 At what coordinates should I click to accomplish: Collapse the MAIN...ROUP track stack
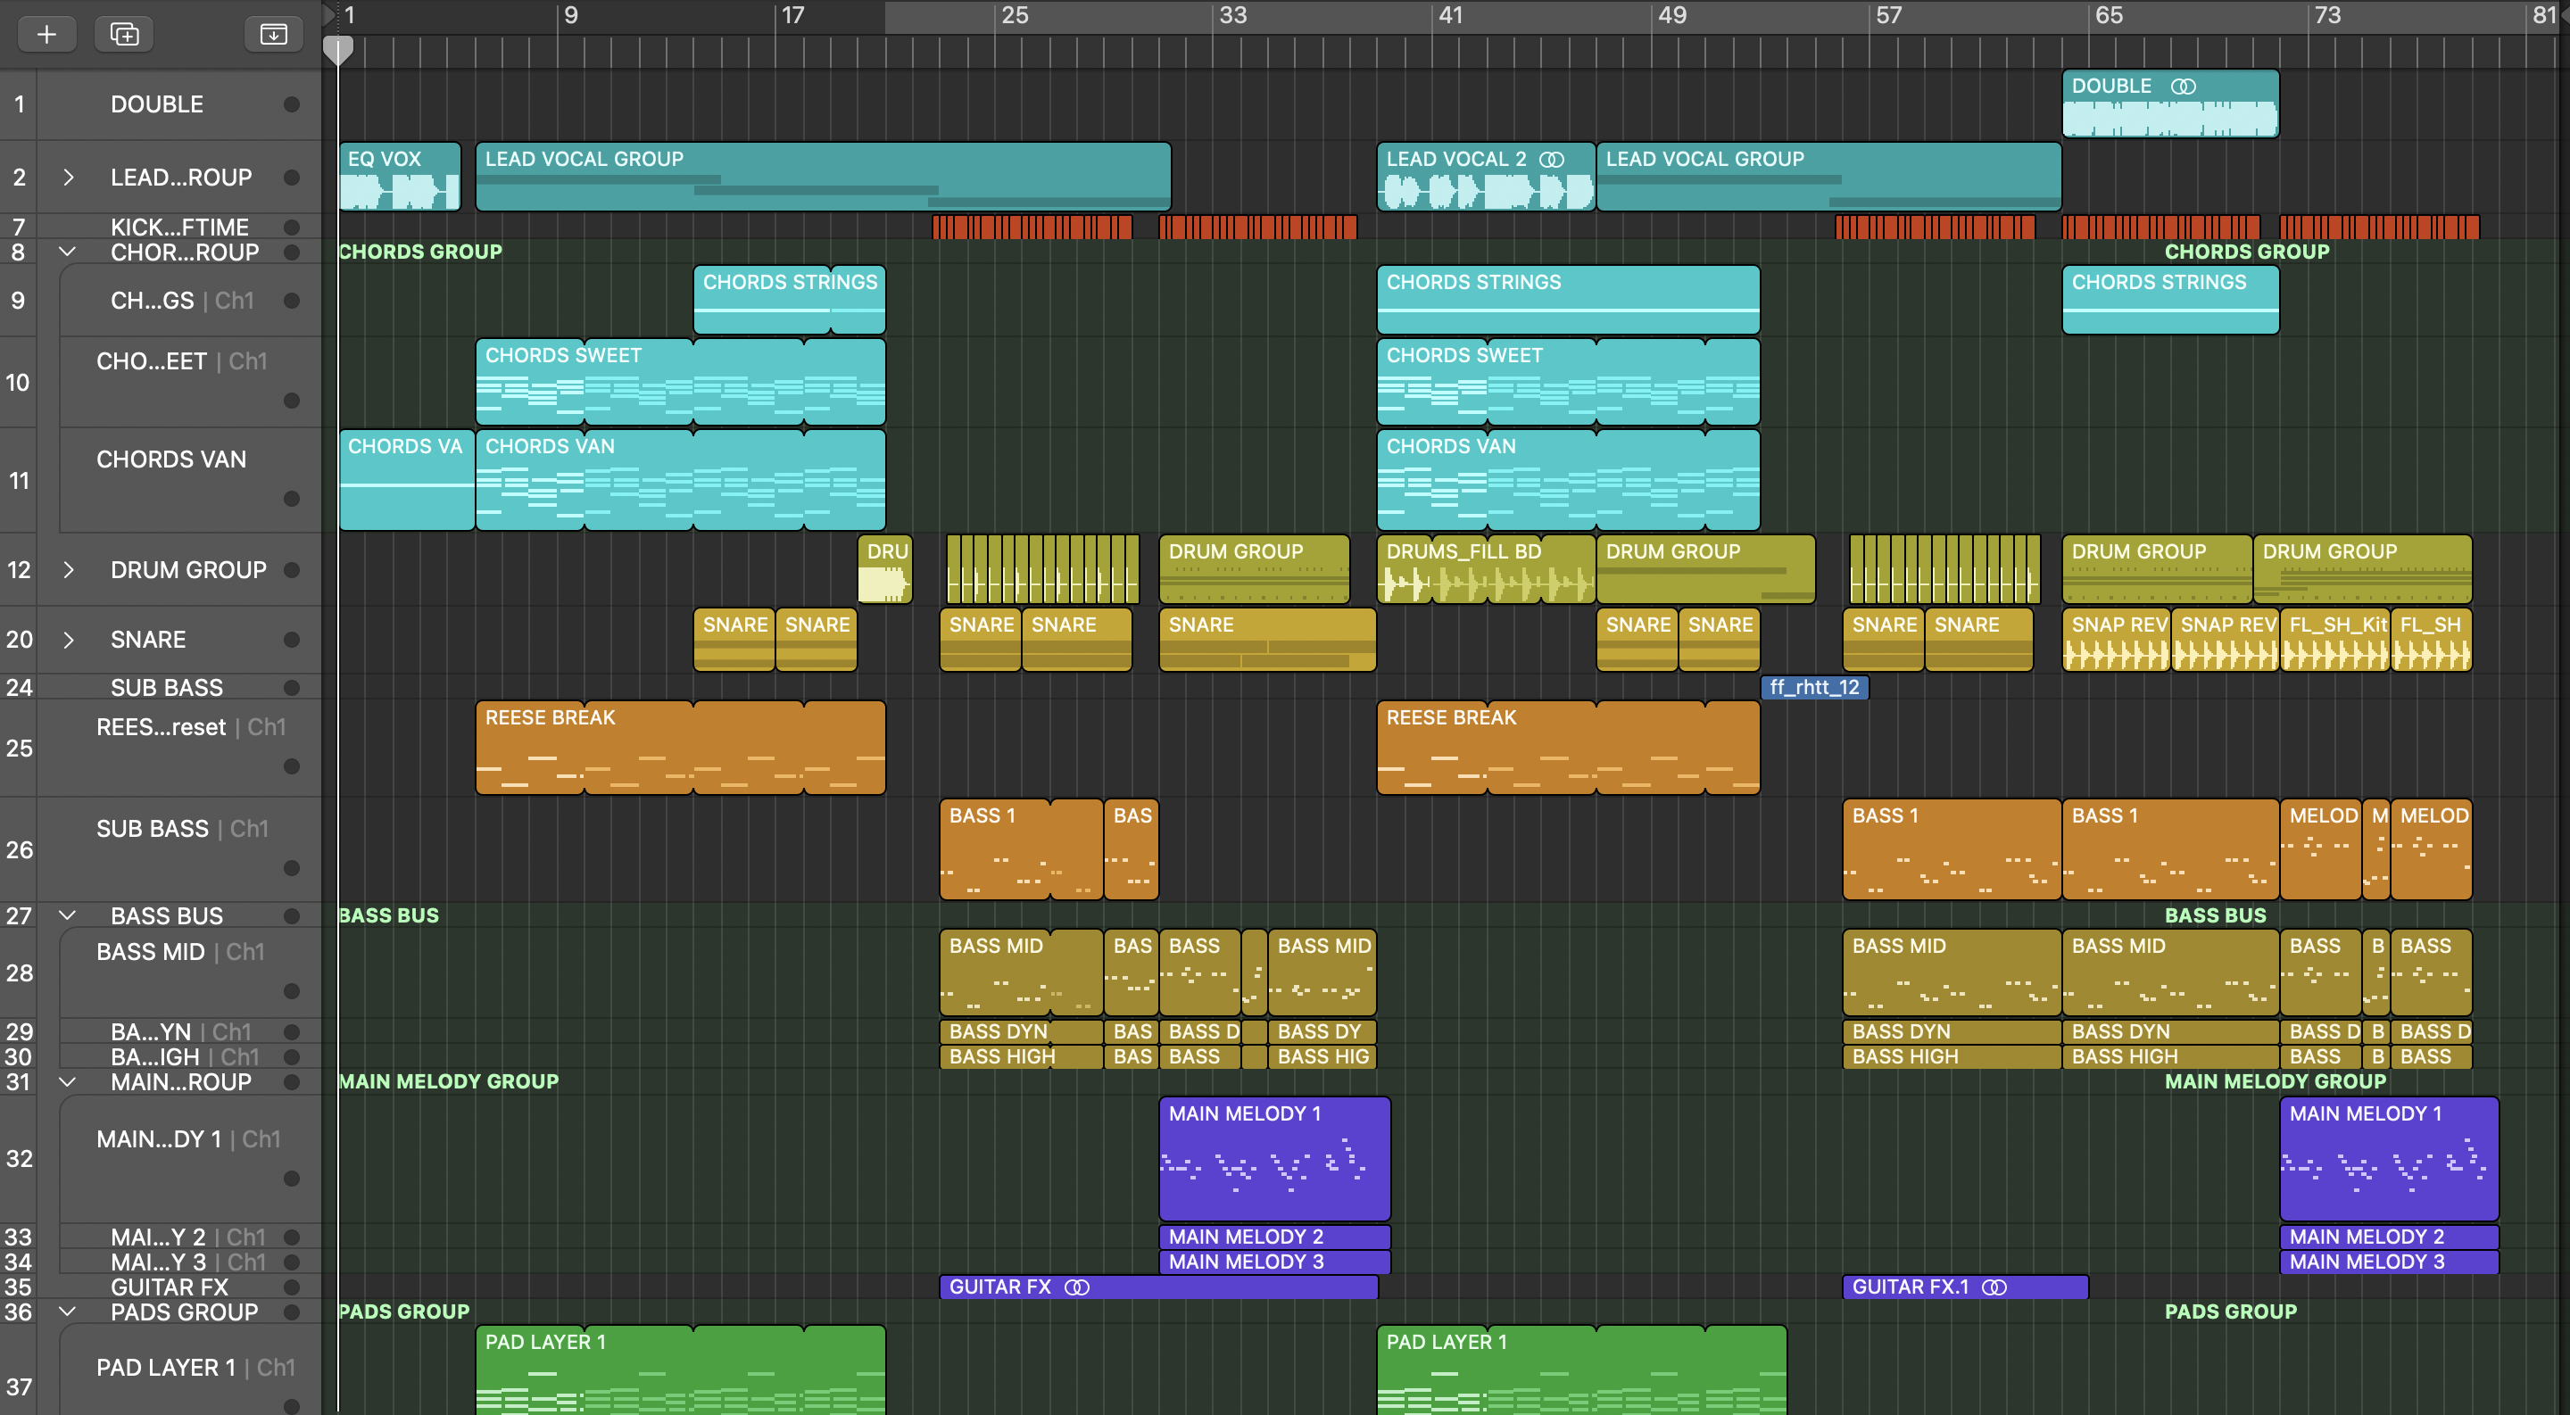(68, 1082)
